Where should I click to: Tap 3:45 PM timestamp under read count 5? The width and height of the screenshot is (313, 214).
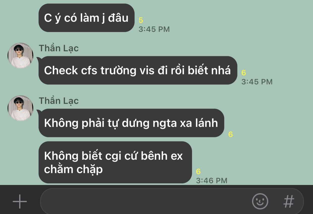[154, 29]
